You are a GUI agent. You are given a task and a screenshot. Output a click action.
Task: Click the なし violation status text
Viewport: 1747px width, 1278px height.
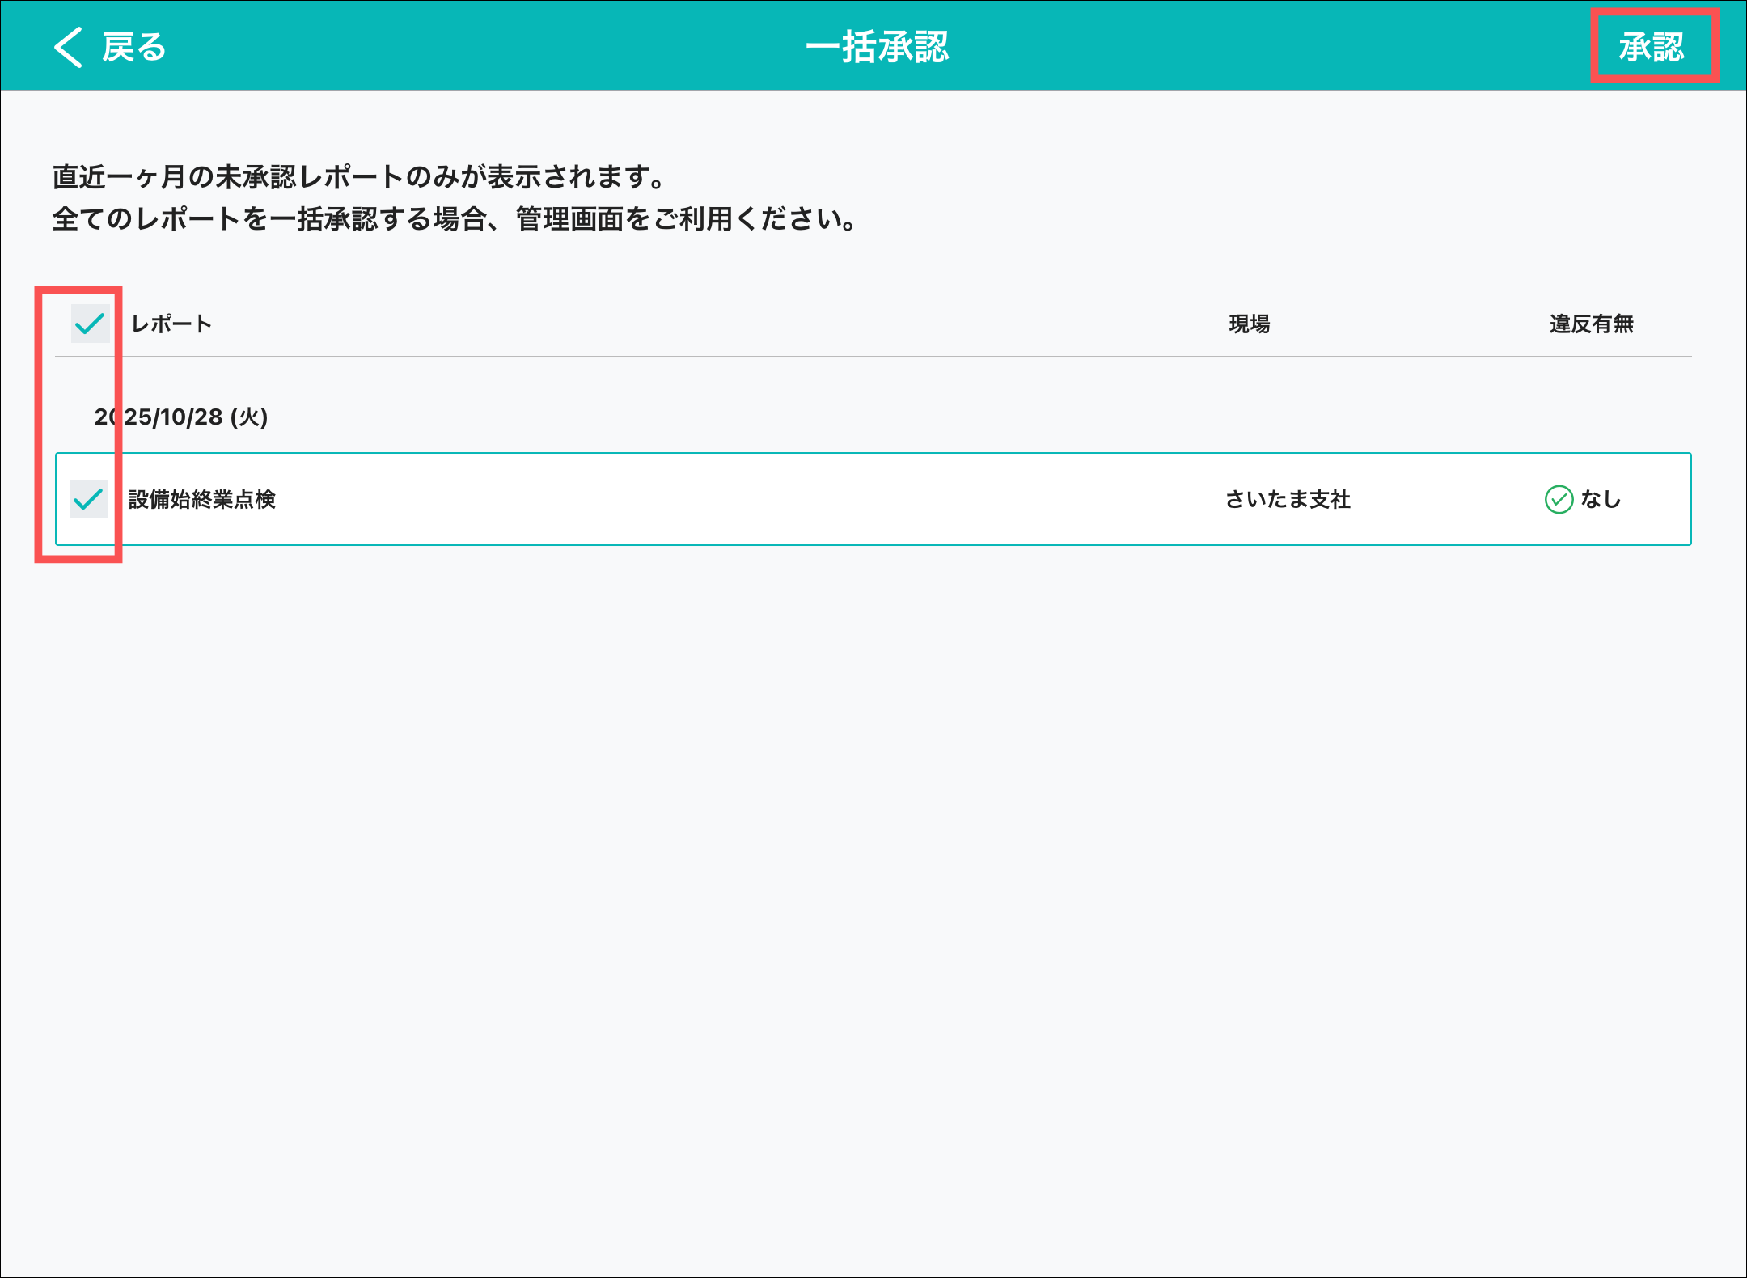click(x=1601, y=500)
